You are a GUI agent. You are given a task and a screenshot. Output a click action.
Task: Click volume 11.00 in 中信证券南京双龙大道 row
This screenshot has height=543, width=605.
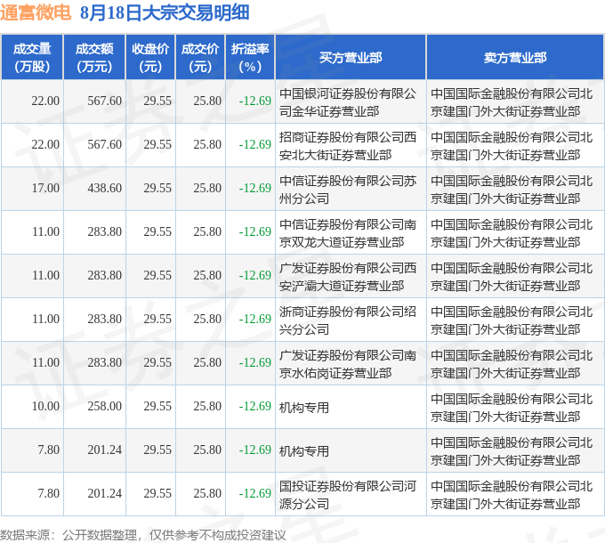pyautogui.click(x=45, y=231)
